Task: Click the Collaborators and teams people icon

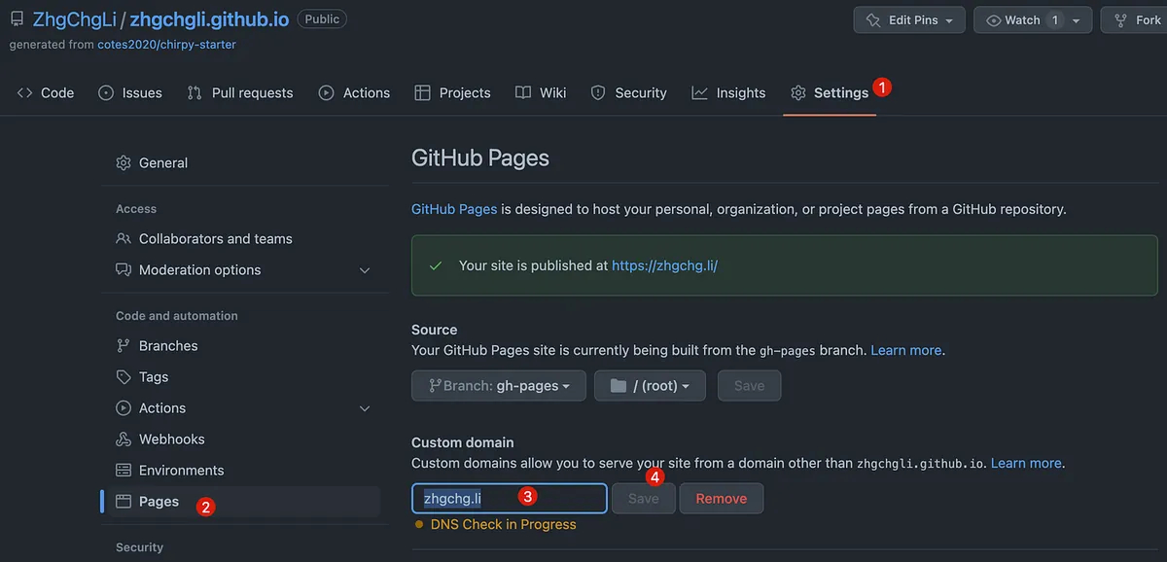Action: pos(124,239)
